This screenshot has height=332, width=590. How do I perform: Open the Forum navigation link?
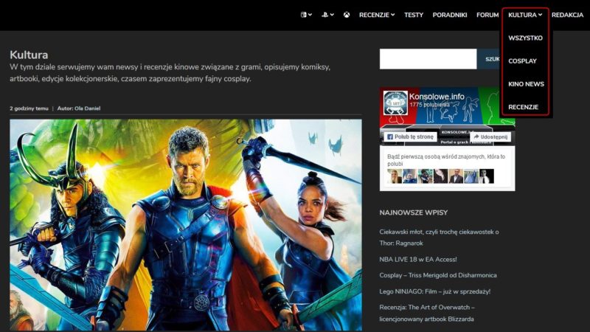click(487, 15)
